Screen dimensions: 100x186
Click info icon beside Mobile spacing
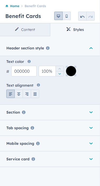38,143
